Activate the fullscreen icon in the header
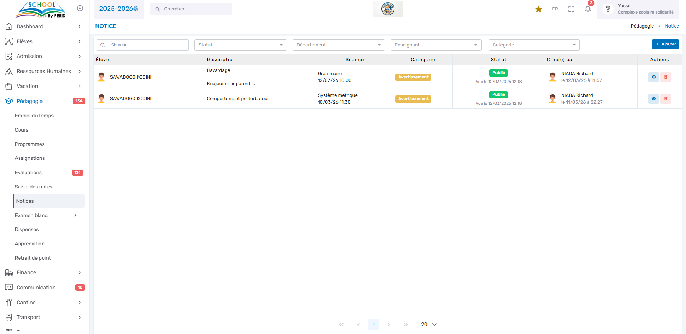This screenshot has height=334, width=686. [571, 9]
